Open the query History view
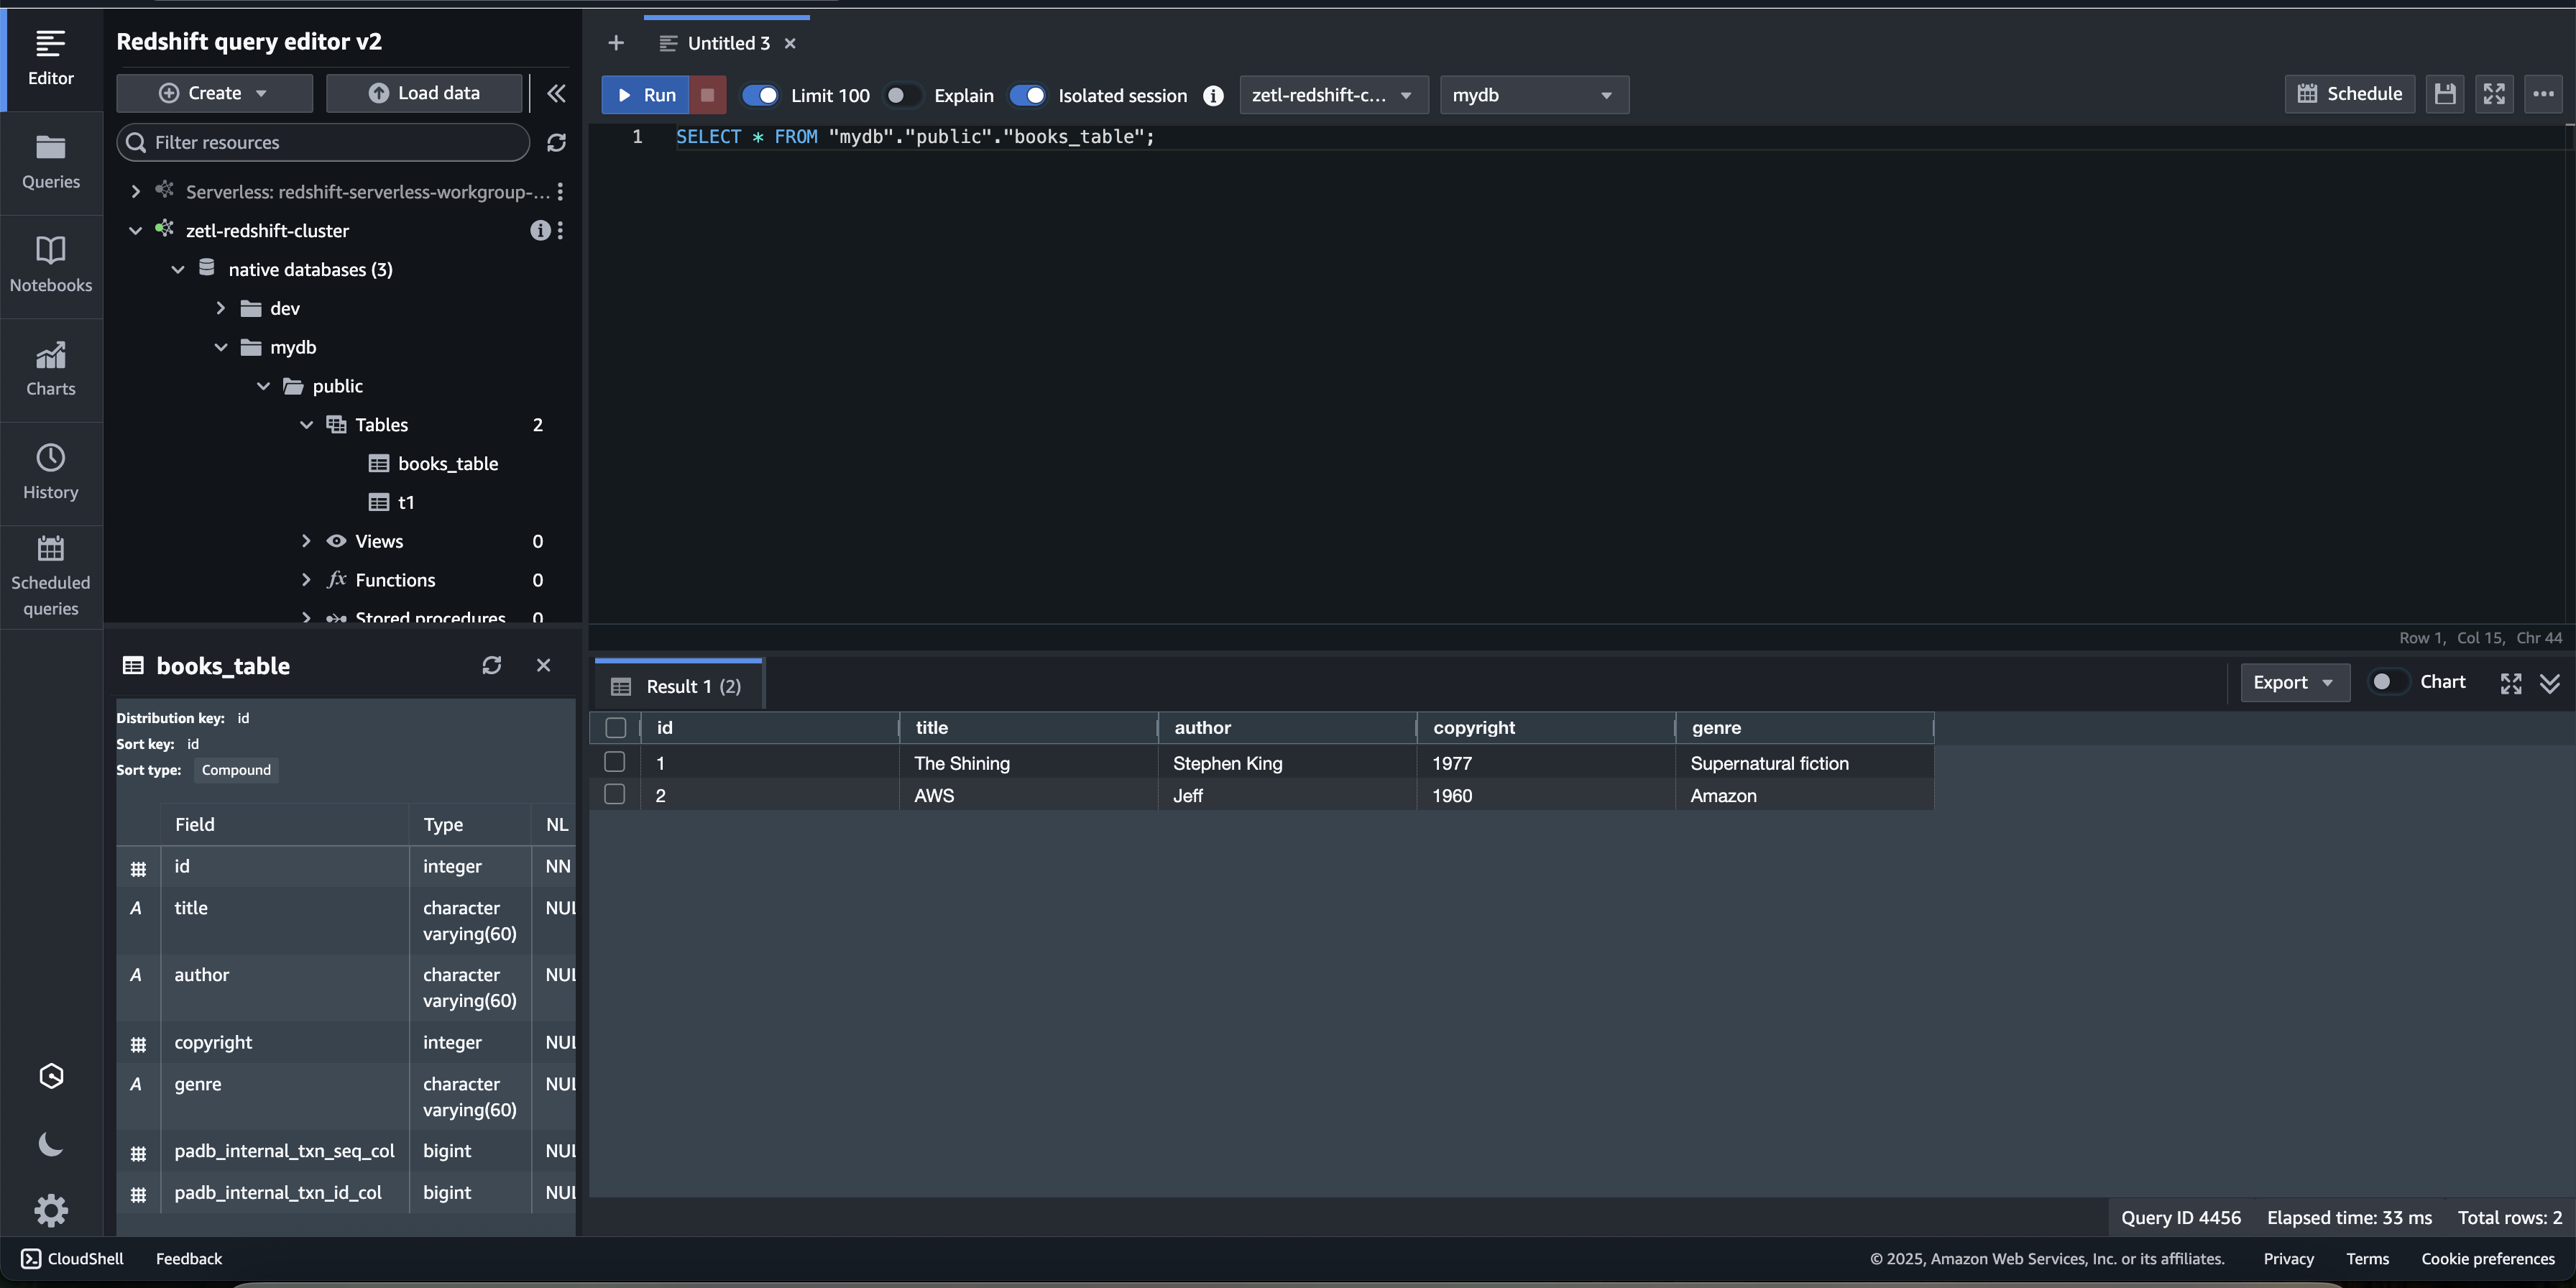The image size is (2576, 1288). [50, 471]
